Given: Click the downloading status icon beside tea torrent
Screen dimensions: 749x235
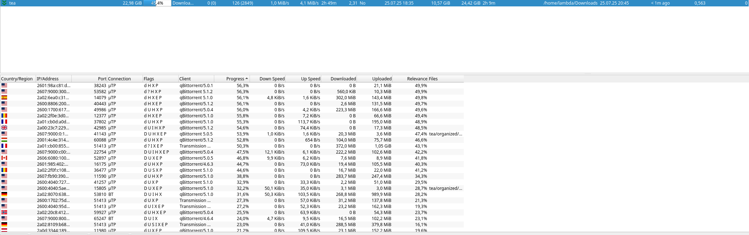Looking at the screenshot, I should (4, 3).
